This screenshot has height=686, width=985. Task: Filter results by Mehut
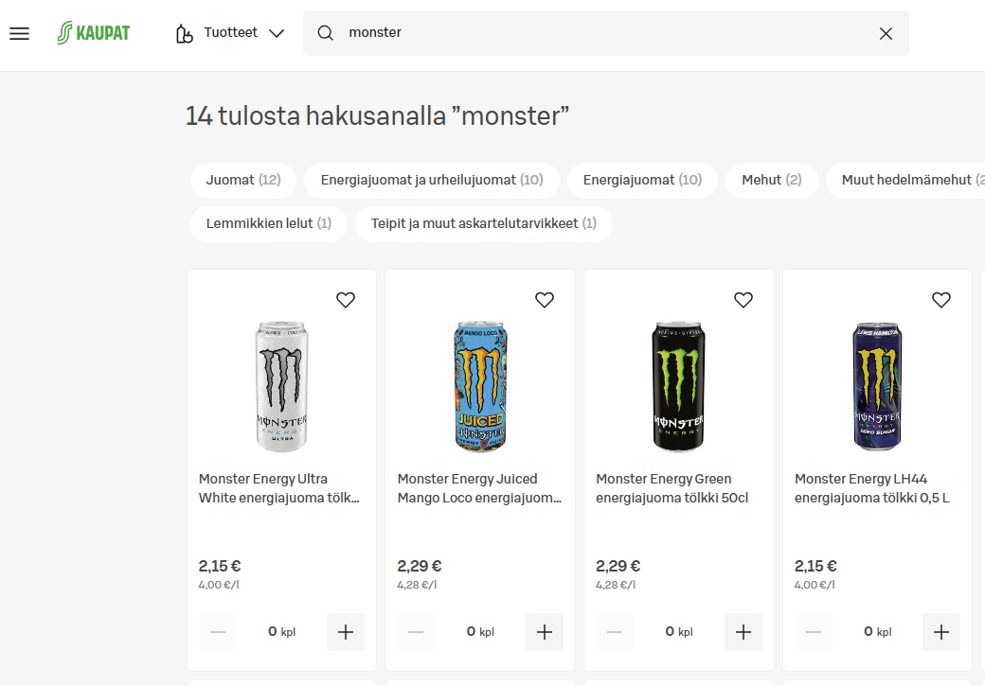(771, 180)
